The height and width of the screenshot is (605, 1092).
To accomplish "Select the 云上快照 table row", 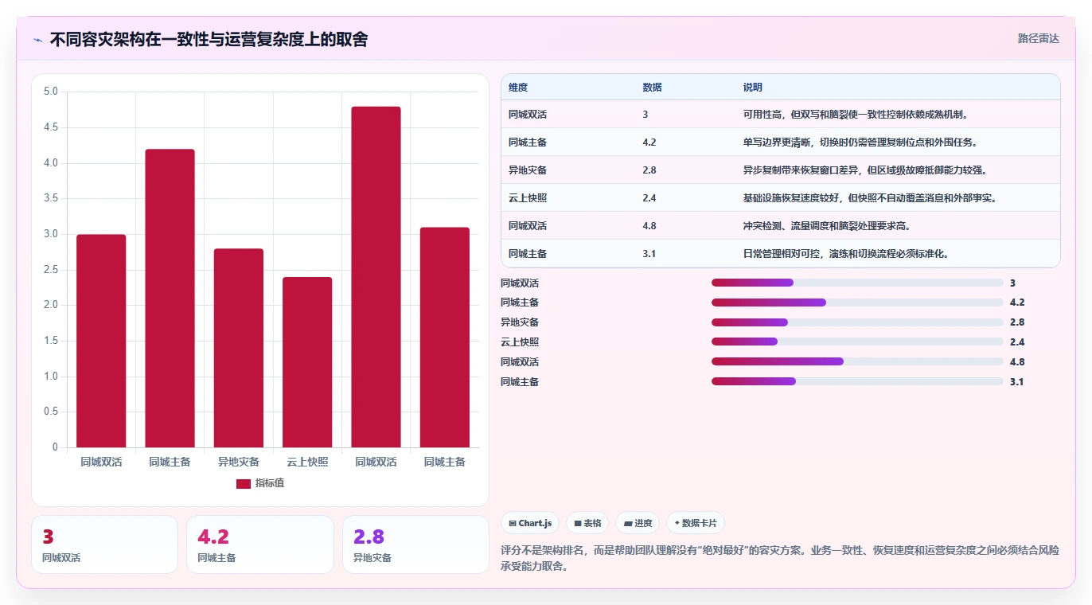I will (781, 197).
